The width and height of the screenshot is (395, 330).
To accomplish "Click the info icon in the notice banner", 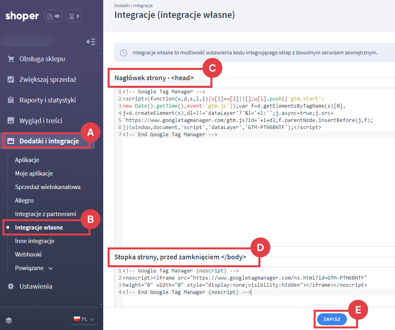I will [x=123, y=53].
